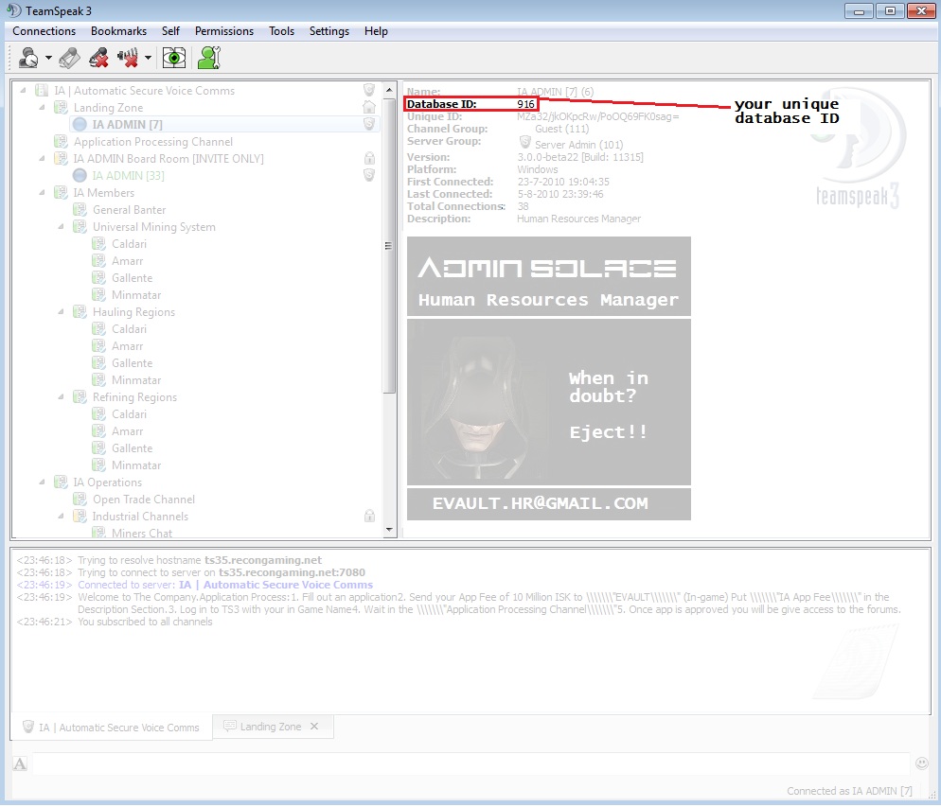The height and width of the screenshot is (807, 941).
Task: Click the channel tree scroll down arrow
Action: 389,530
